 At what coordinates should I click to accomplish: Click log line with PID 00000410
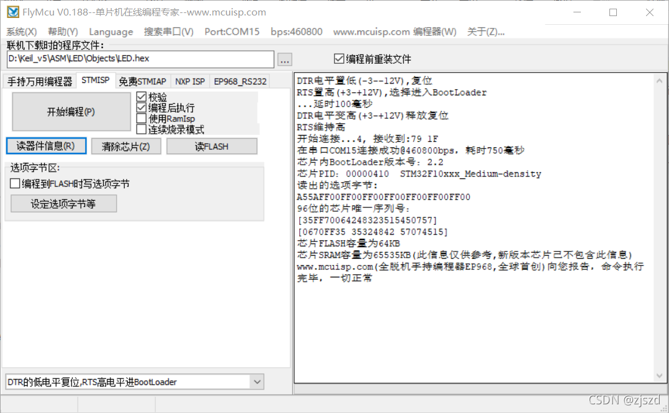[419, 174]
